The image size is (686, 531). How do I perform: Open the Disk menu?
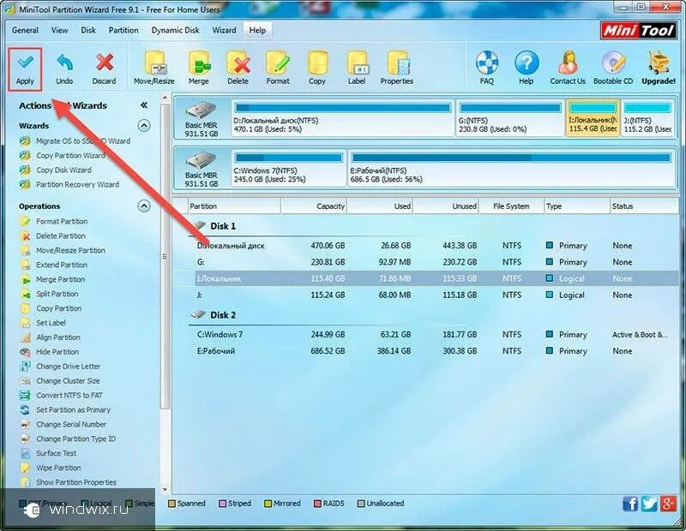tap(88, 30)
